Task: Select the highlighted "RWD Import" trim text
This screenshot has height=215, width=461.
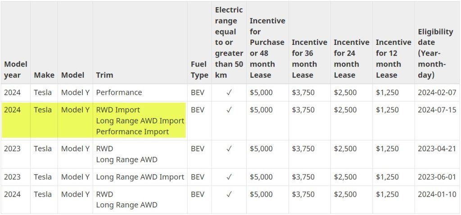Action: click(x=118, y=110)
